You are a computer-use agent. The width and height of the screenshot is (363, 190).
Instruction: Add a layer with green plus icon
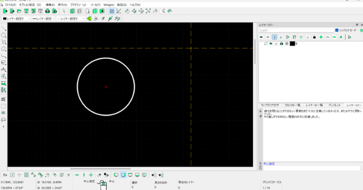[321, 37]
